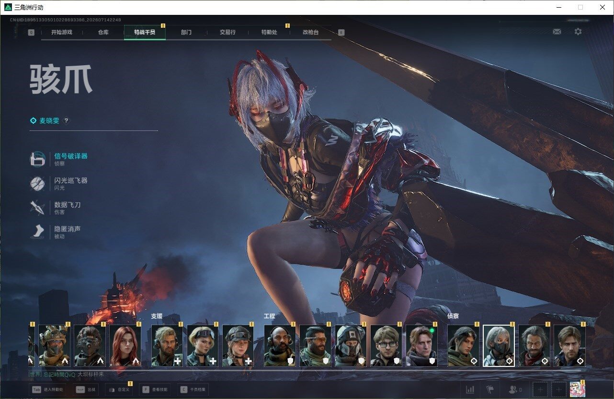Click the 查看技能 button
614x399 pixels.
point(154,390)
